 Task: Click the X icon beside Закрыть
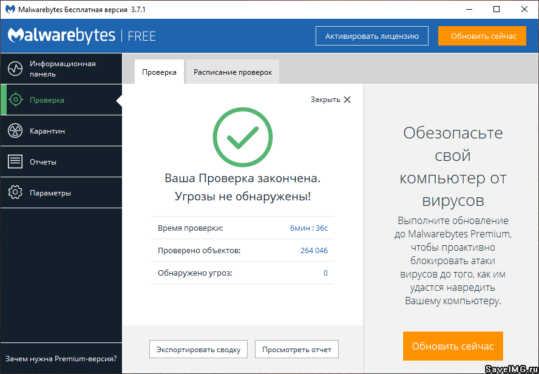[x=347, y=100]
